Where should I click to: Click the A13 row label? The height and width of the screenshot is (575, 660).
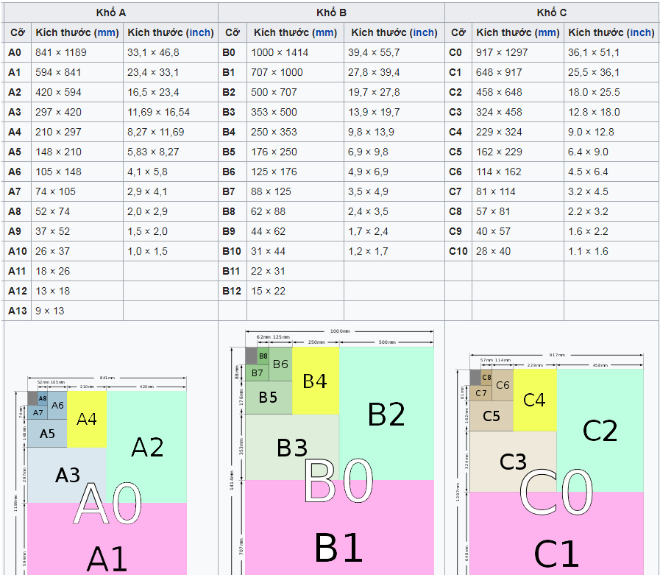click(x=17, y=311)
